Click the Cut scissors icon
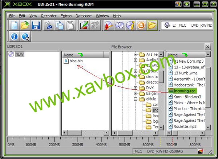The width and height of the screenshot is (218, 159). (48, 26)
